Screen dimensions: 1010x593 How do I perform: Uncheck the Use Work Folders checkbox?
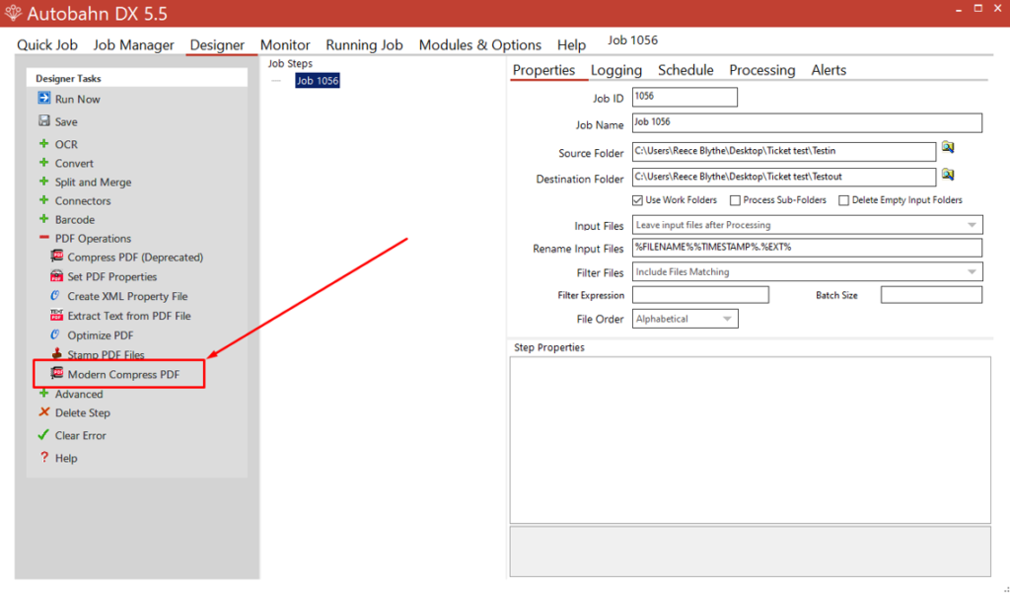(637, 200)
